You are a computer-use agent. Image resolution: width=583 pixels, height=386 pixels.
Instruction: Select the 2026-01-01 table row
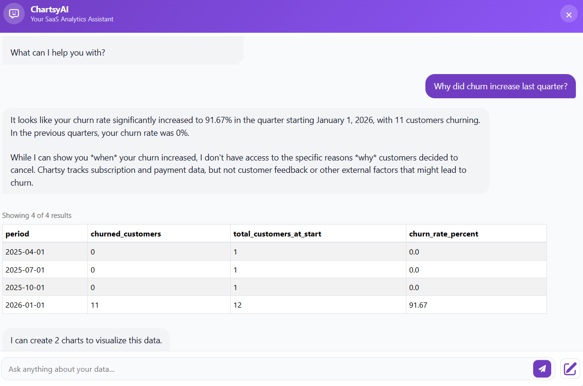(x=190, y=304)
